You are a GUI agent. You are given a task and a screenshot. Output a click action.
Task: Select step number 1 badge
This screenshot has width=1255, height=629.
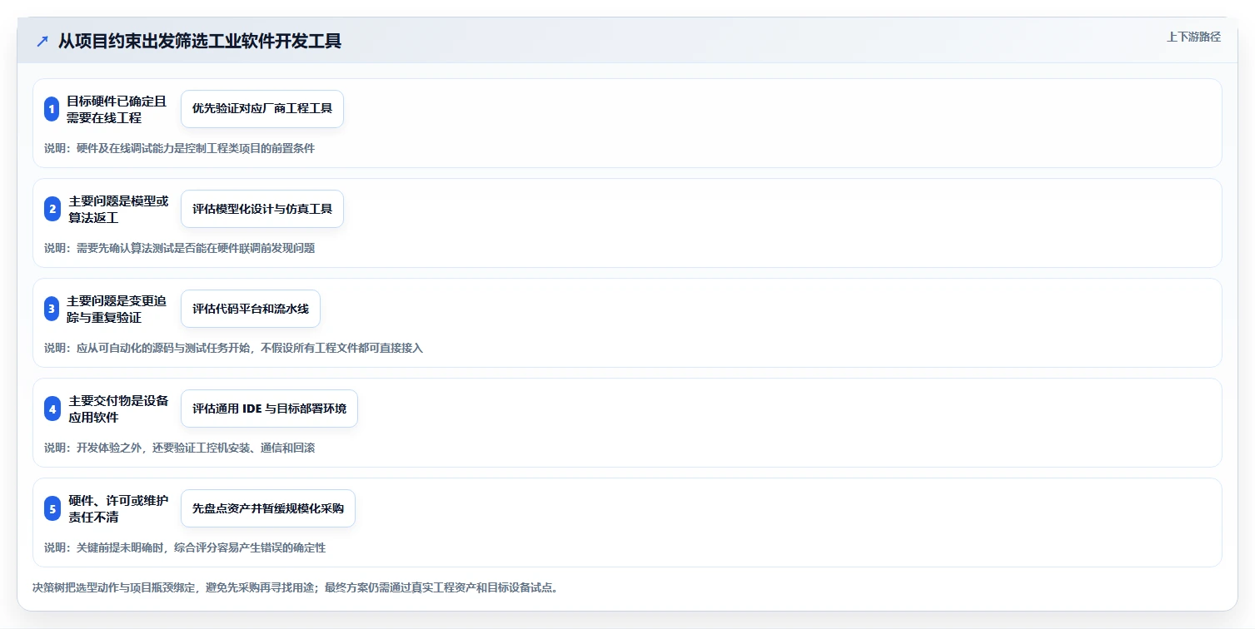52,109
